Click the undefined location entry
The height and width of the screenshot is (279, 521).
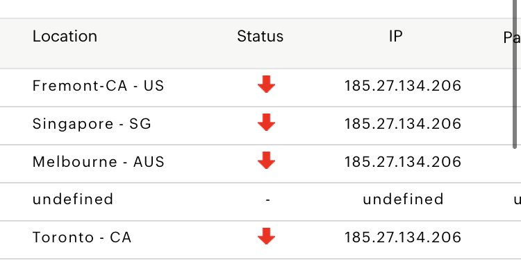[73, 199]
